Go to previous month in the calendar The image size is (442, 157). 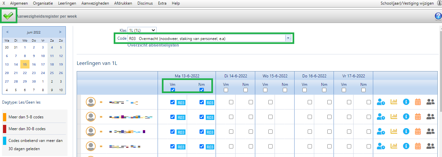(x=8, y=32)
